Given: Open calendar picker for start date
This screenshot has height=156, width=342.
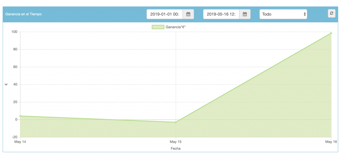Looking at the screenshot, I should pos(188,14).
